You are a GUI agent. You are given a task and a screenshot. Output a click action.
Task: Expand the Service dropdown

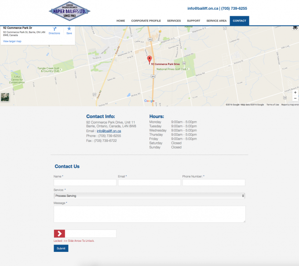(x=149, y=196)
